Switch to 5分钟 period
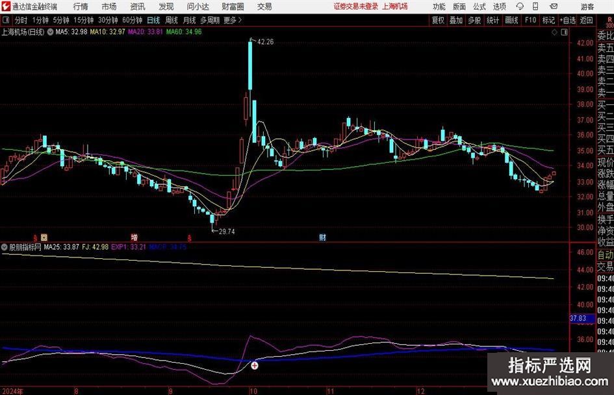Viewport: 614px width, 395px height. (60, 20)
